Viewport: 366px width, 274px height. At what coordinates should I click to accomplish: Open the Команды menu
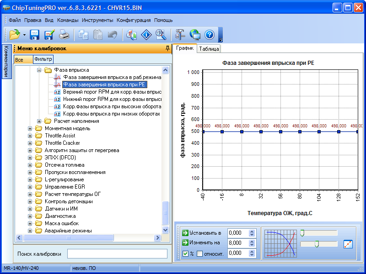pyautogui.click(x=68, y=20)
